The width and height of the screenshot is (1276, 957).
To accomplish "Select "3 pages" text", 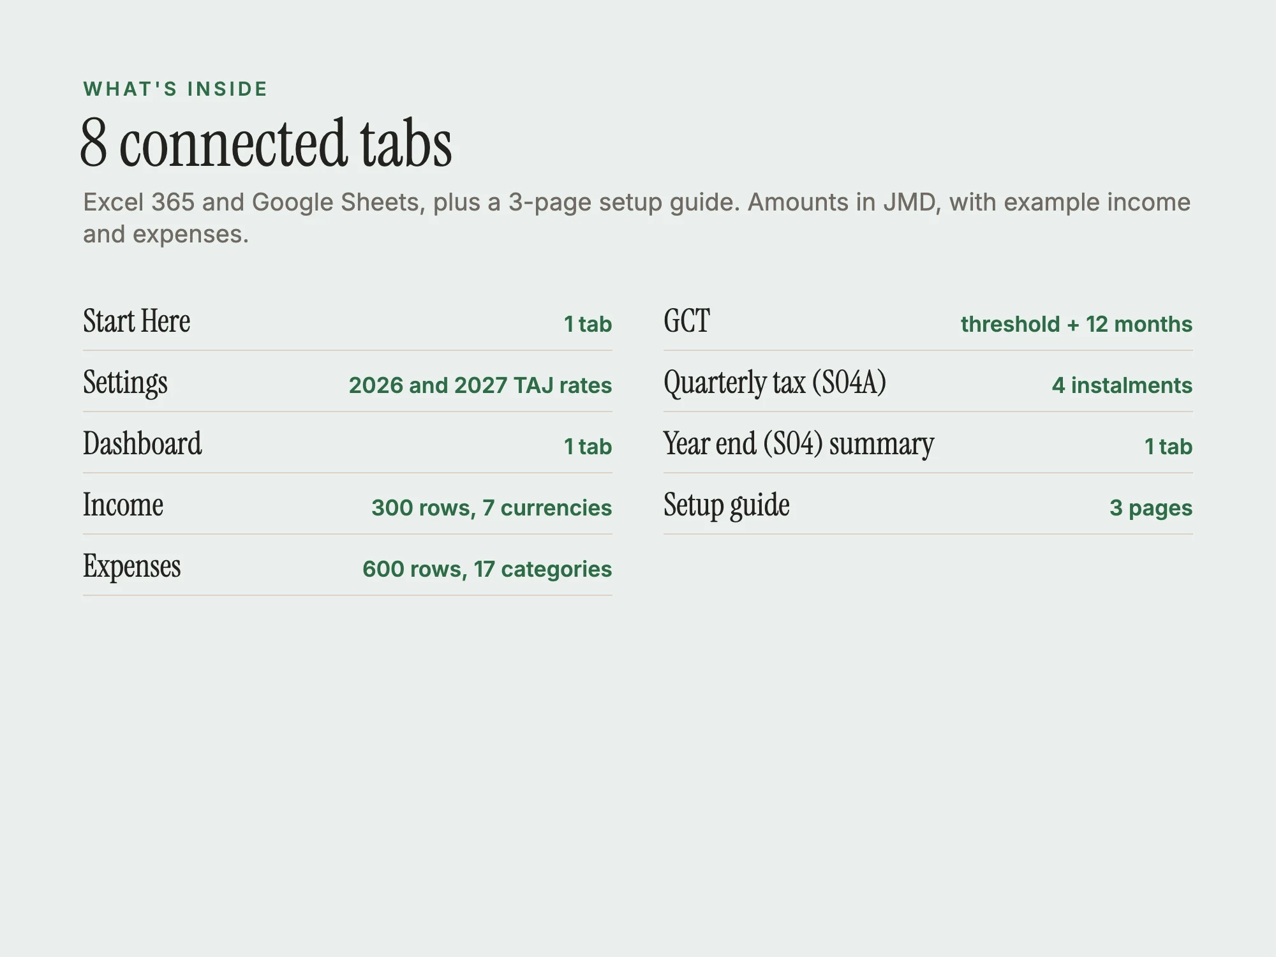I will (x=1151, y=508).
